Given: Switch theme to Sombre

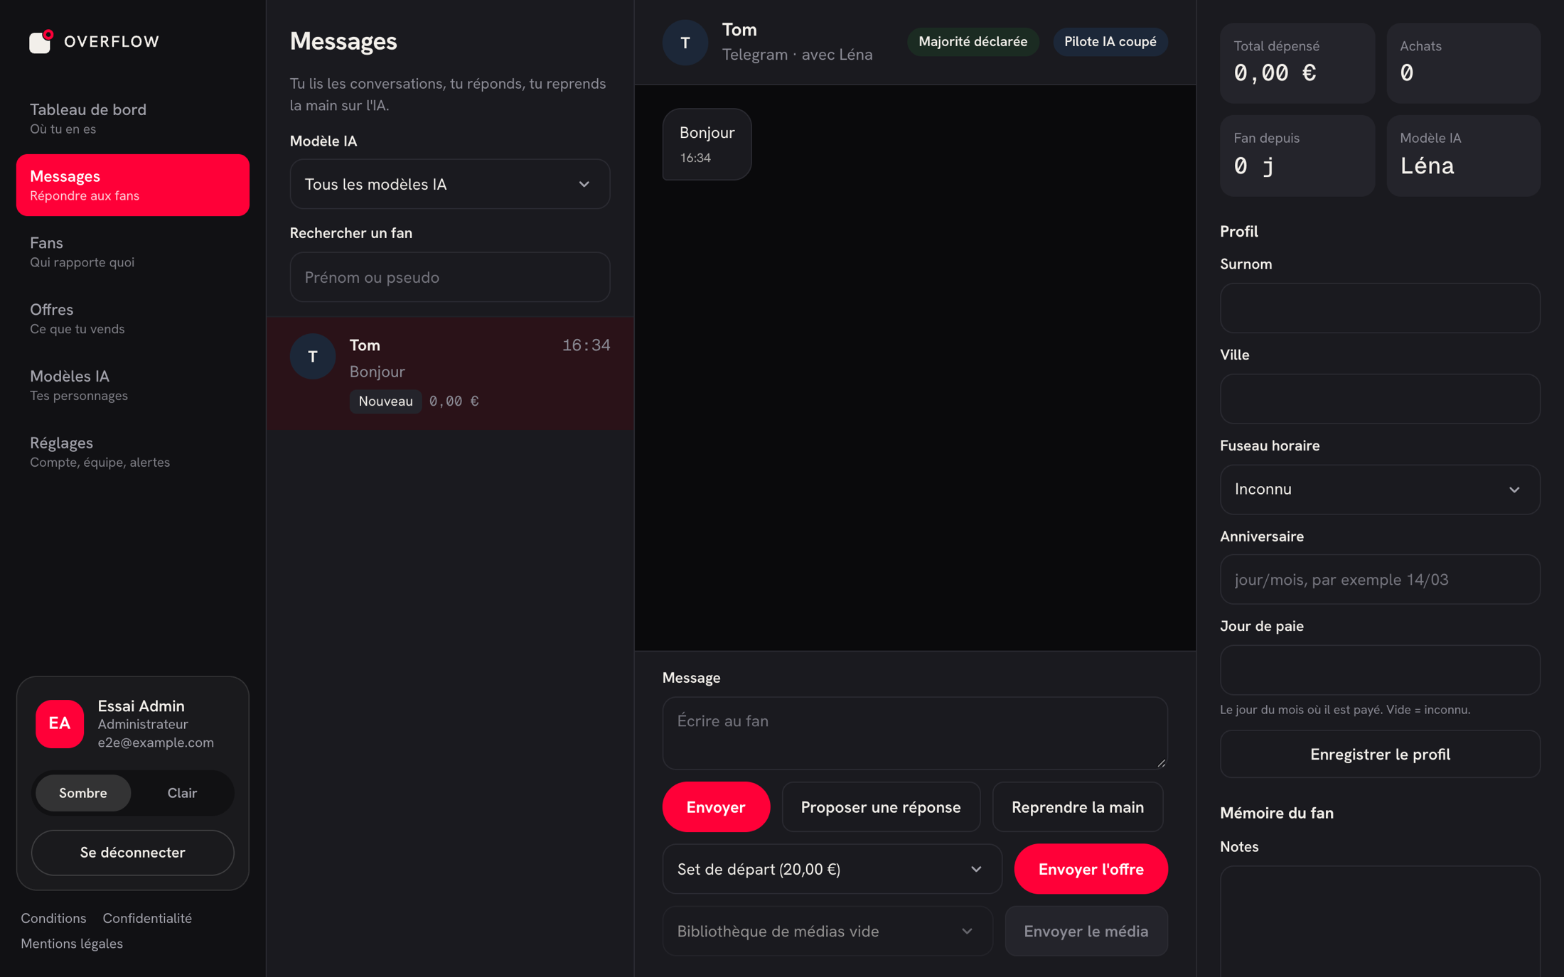Looking at the screenshot, I should (83, 793).
